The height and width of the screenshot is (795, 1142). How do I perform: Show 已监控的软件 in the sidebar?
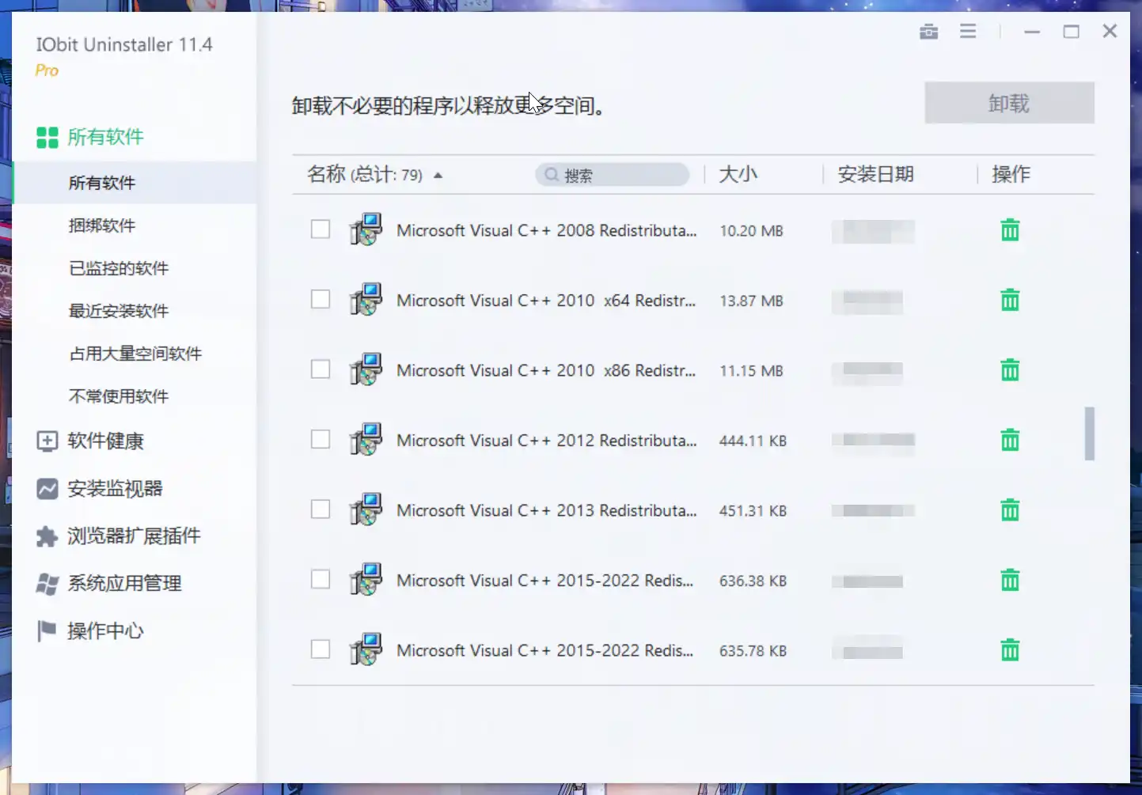coord(119,268)
